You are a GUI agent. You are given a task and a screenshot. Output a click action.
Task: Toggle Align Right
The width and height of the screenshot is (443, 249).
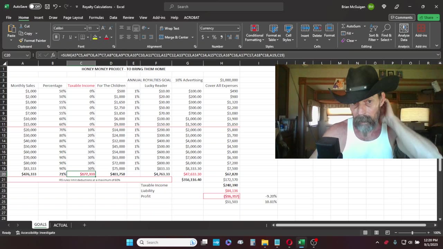[136, 37]
